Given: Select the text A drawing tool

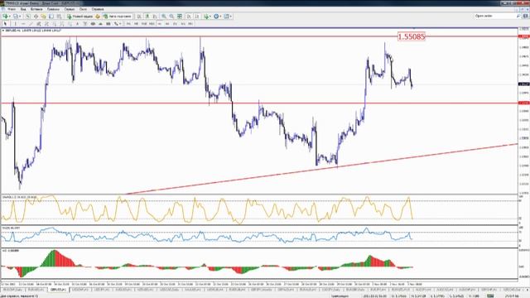Looking at the screenshot, I should (x=77, y=24).
